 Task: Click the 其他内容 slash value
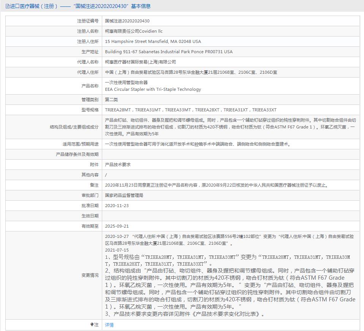pyautogui.click(x=106, y=175)
